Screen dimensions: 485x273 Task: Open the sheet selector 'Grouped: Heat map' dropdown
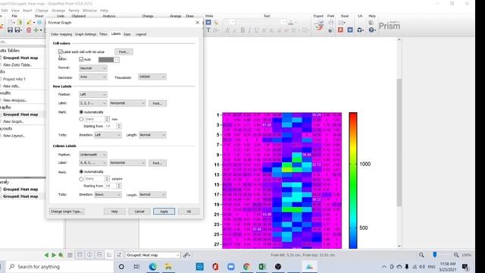(152, 255)
